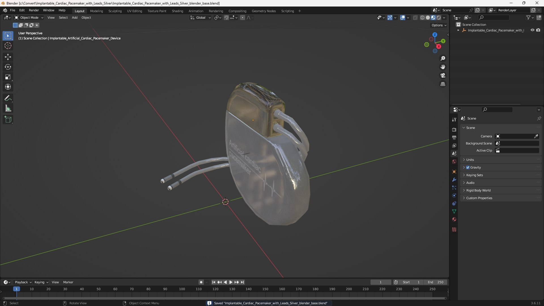This screenshot has height=306, width=544.
Task: Open the File menu
Action: tap(12, 10)
